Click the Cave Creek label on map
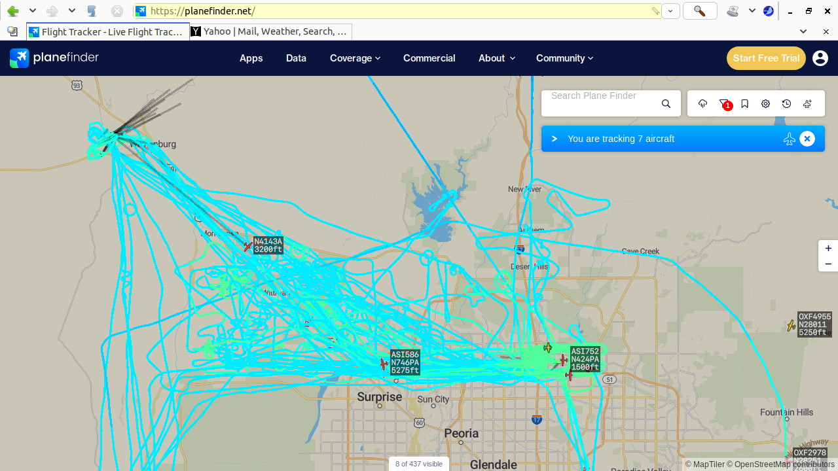Viewport: 838px width, 471px height. click(x=641, y=251)
